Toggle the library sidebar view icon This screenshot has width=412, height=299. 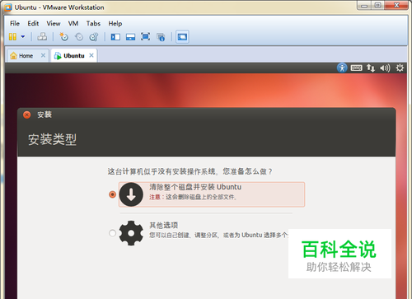click(115, 37)
